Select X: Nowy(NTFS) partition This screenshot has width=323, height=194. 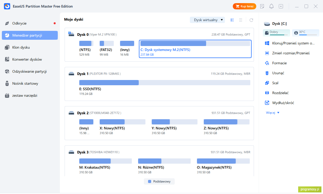click(122, 127)
